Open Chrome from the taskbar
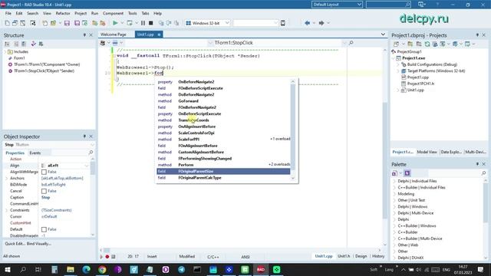Viewport: 491px width, 276px height. pyautogui.click(x=102, y=269)
